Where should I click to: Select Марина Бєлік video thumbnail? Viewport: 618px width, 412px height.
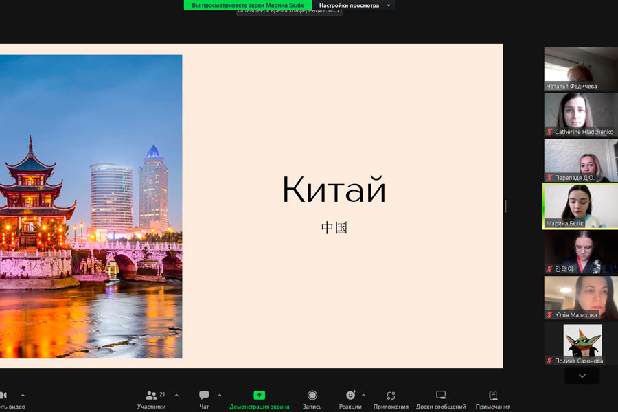click(580, 206)
